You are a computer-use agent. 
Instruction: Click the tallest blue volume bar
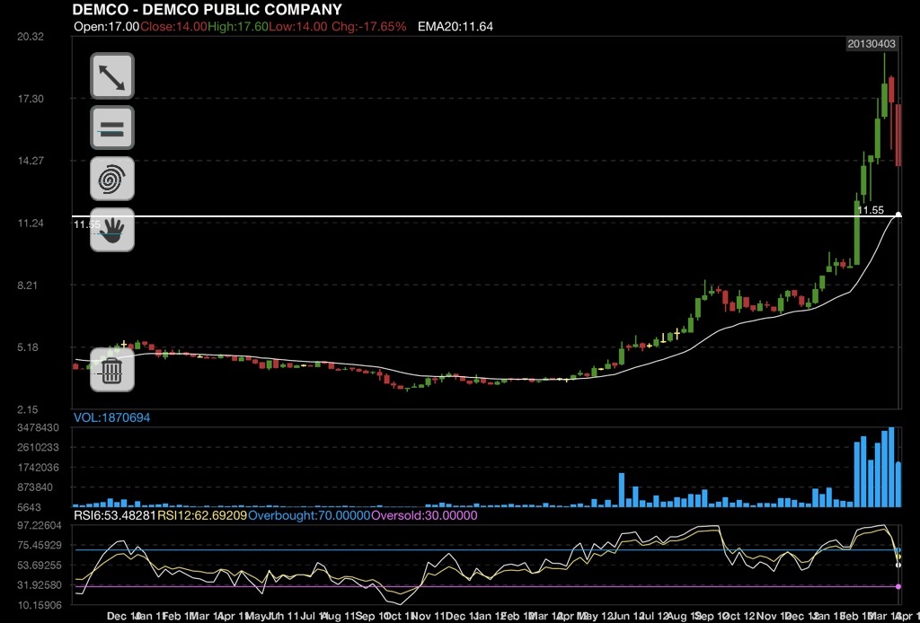pos(892,467)
